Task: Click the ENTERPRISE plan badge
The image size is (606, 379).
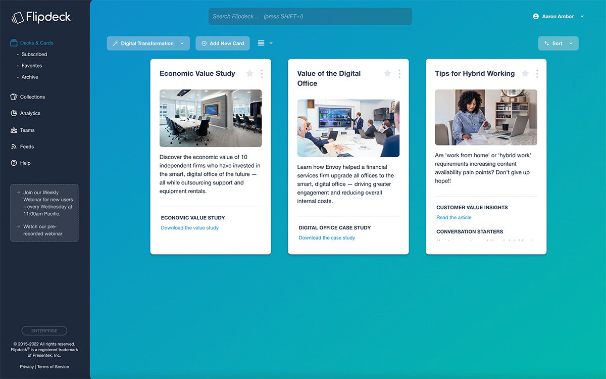Action: [x=44, y=330]
